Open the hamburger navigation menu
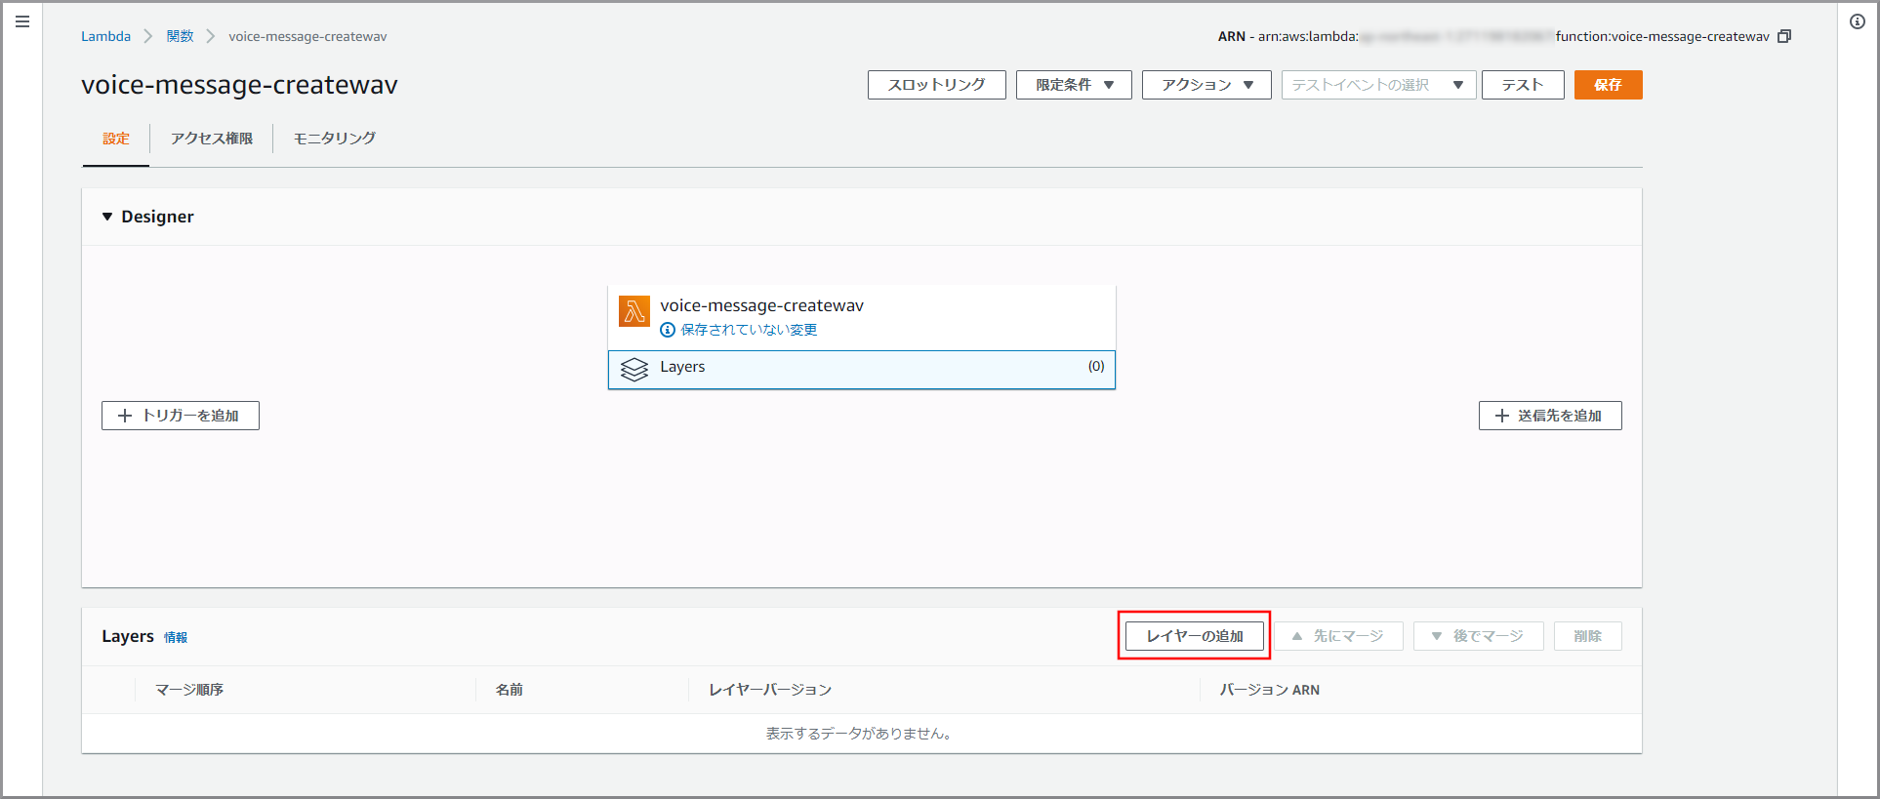Screen dimensions: 1880x799 click(22, 21)
